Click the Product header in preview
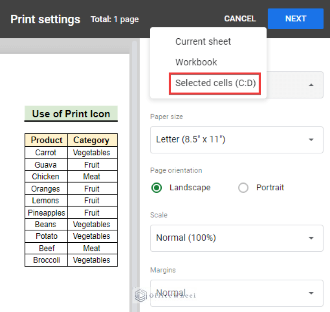The image size is (330, 312). pyautogui.click(x=46, y=140)
